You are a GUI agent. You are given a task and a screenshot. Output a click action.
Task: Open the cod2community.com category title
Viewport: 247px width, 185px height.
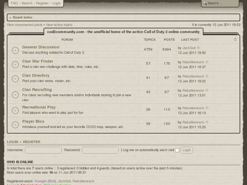pos(123,32)
